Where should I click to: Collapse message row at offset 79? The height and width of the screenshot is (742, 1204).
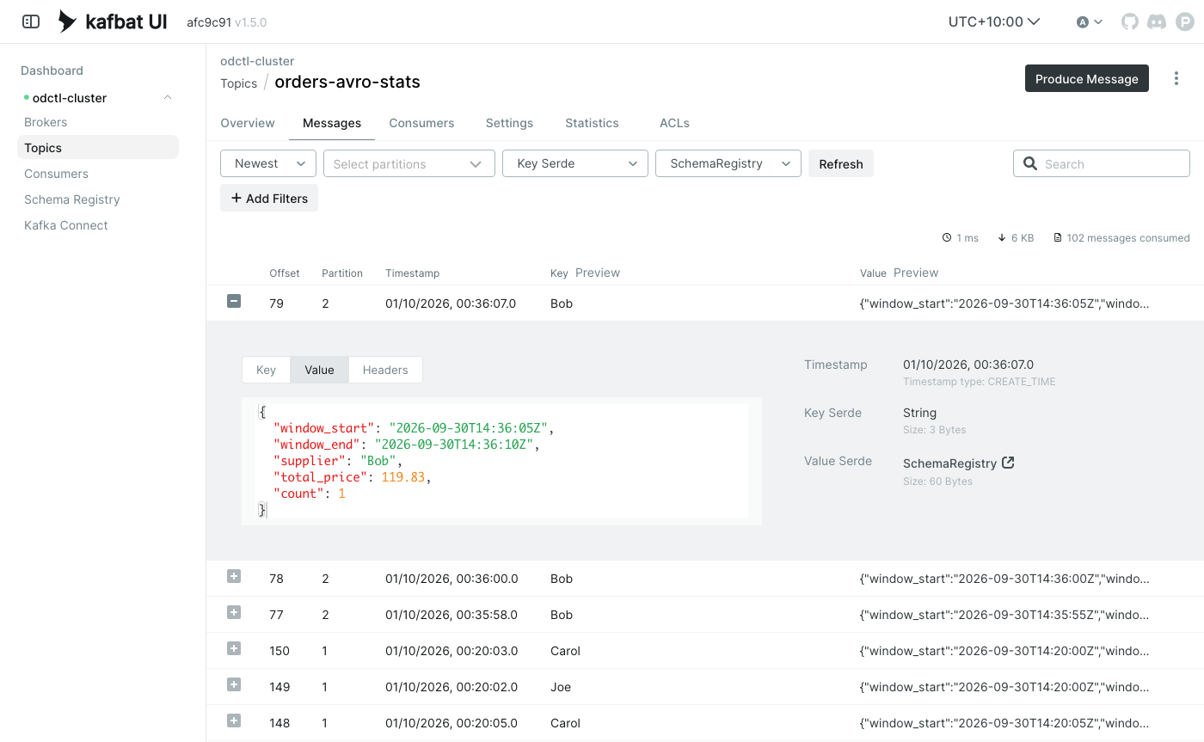[x=234, y=301]
